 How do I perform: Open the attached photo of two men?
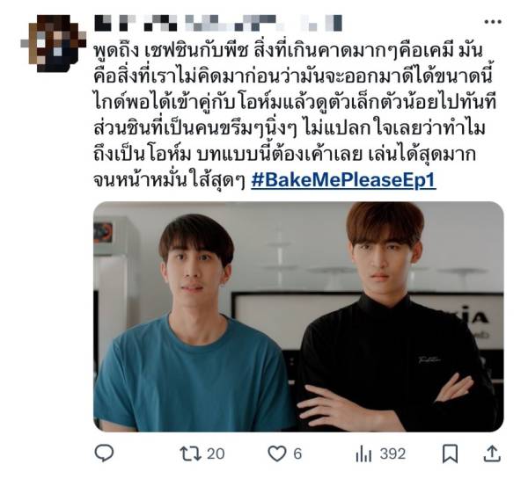298,316
